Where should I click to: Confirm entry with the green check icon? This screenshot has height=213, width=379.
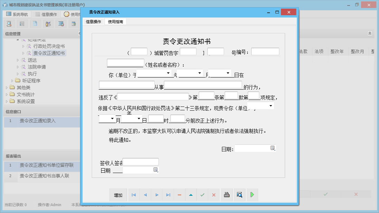click(x=202, y=195)
